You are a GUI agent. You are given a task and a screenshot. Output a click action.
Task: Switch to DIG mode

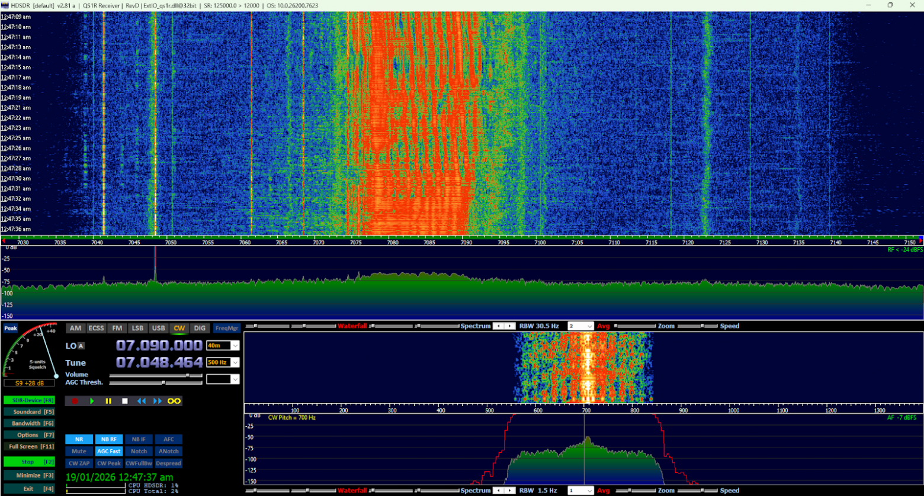pyautogui.click(x=200, y=328)
